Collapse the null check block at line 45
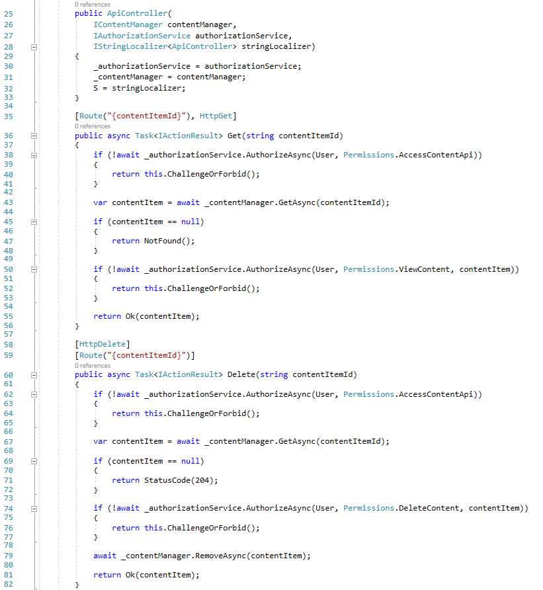 [x=34, y=222]
